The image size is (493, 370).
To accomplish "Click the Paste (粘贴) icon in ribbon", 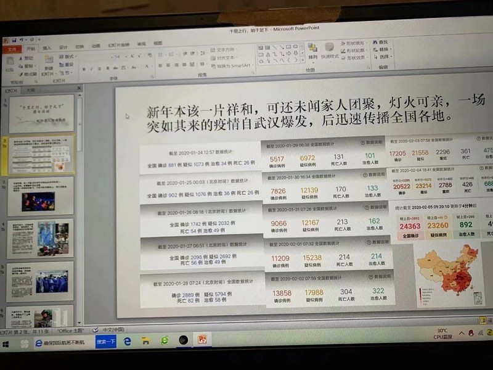I will click(x=9, y=62).
